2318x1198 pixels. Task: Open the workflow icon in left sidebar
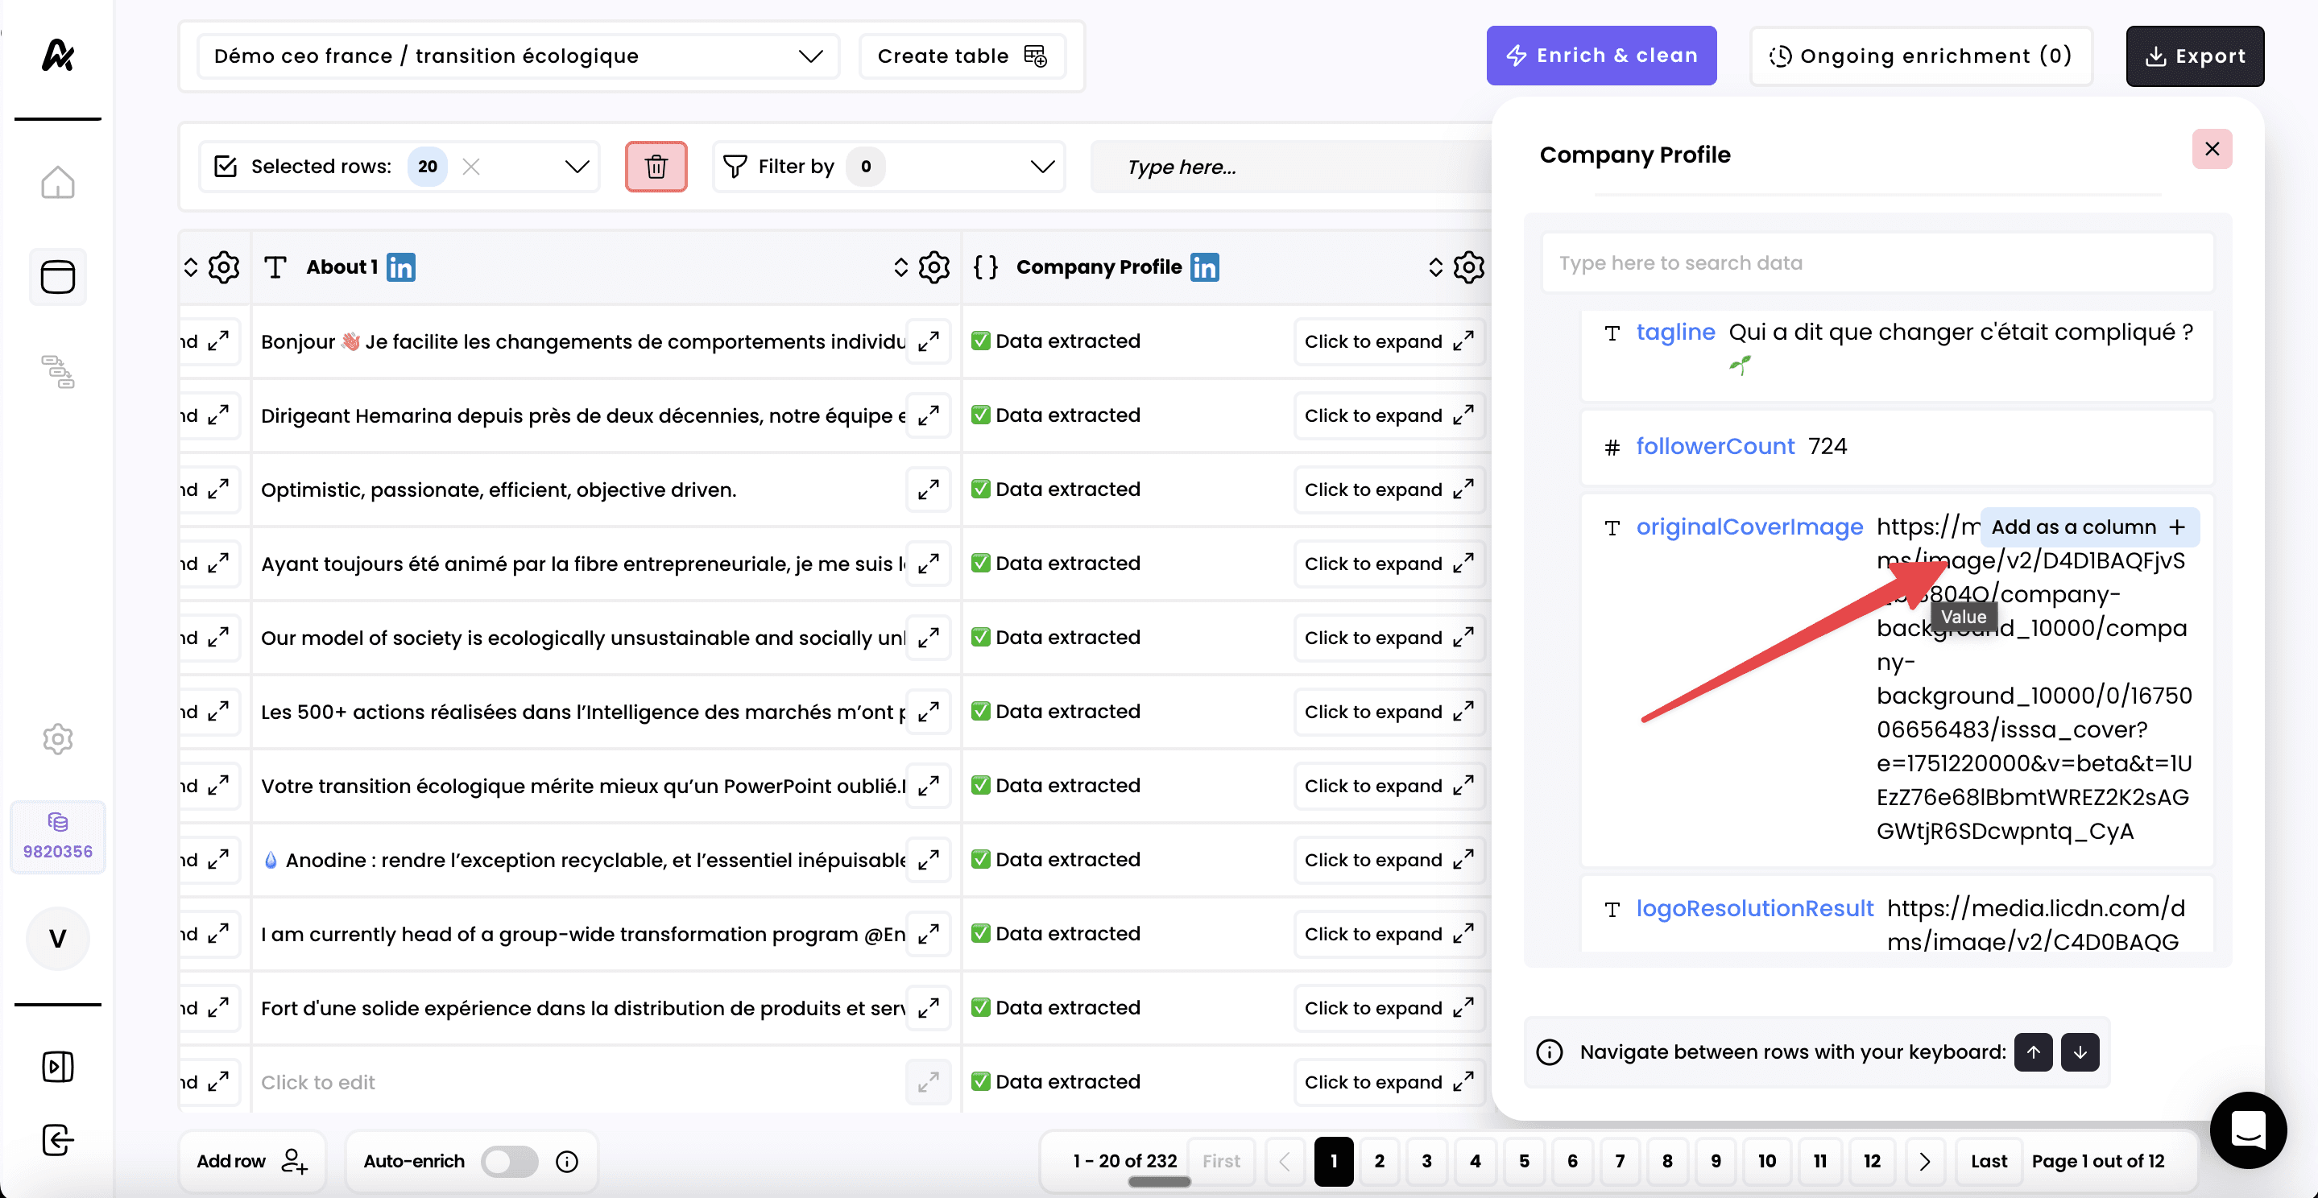click(x=58, y=371)
